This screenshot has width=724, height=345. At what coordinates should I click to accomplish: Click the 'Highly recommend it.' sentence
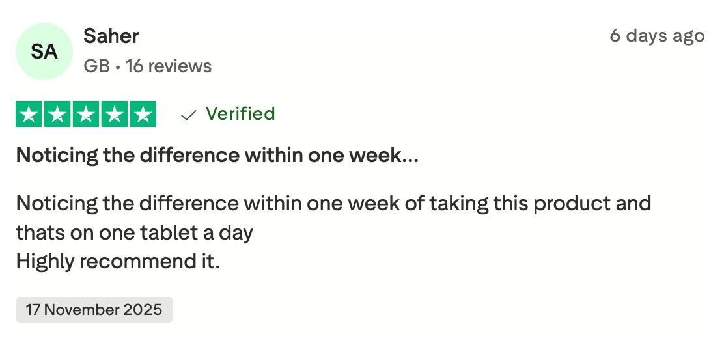click(x=118, y=262)
